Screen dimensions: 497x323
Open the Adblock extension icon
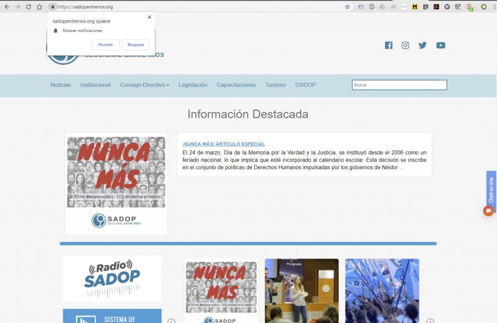coord(372,7)
